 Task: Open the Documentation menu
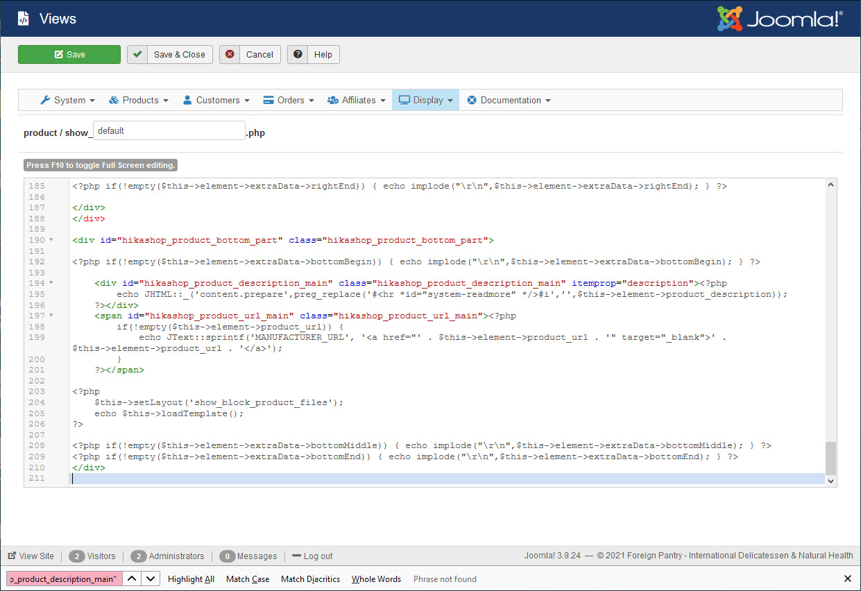(509, 100)
